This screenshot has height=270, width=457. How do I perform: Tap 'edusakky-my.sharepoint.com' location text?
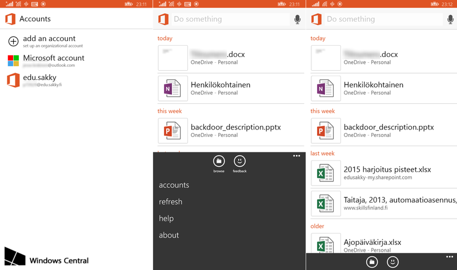point(378,178)
